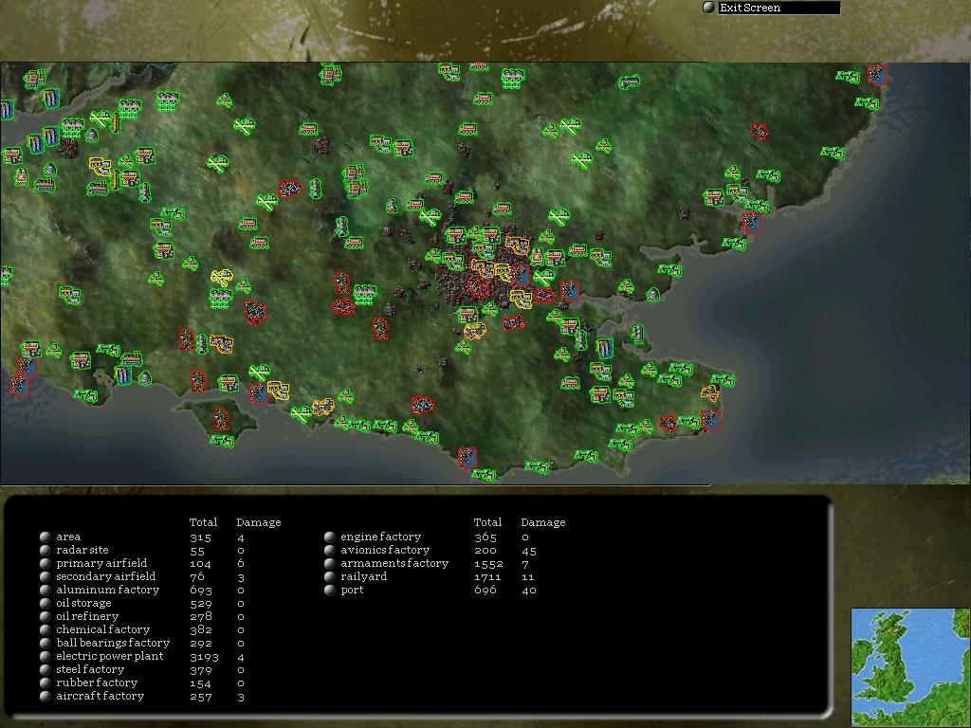The image size is (971, 728).
Task: Toggle the secondary airfield filter bullet
Action: point(46,576)
